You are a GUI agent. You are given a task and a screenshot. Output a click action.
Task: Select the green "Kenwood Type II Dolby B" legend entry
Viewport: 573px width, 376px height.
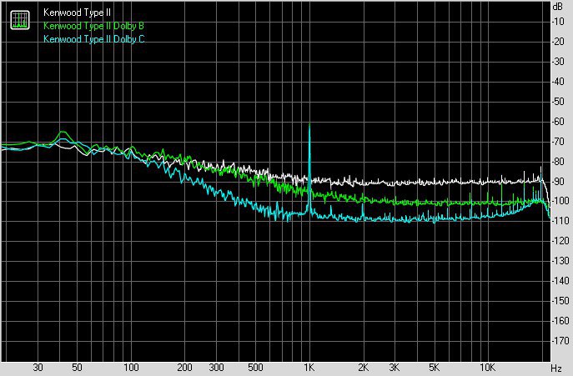click(93, 26)
